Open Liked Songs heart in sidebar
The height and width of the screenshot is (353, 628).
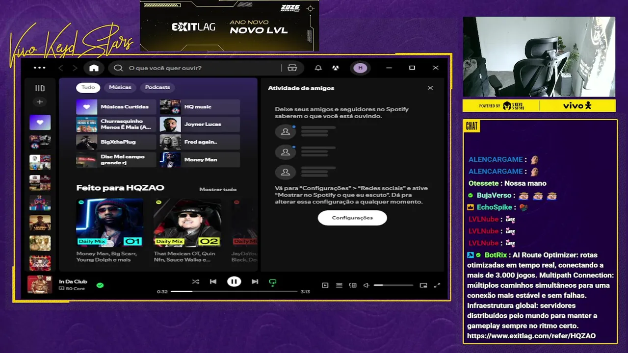point(40,122)
